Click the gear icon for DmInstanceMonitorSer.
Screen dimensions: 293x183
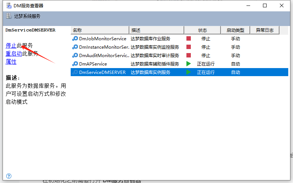[75, 47]
